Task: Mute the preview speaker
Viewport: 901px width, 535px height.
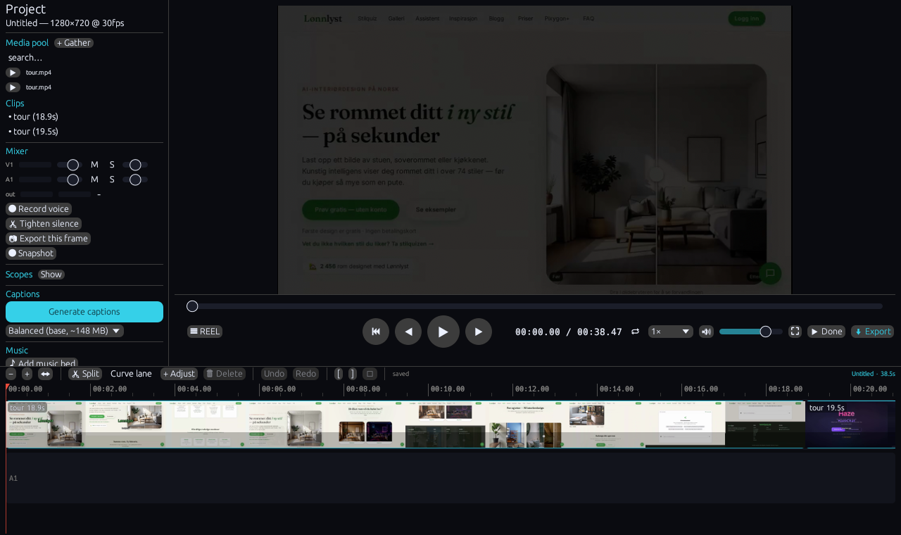Action: (706, 332)
